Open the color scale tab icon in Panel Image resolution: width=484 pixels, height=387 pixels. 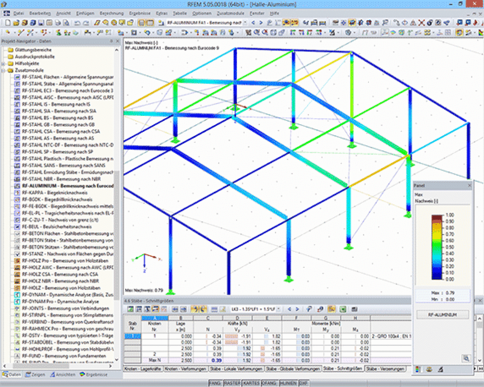(418, 369)
